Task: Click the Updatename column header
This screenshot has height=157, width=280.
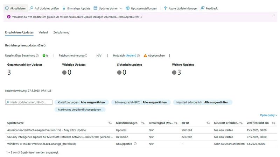Action: click(15, 123)
